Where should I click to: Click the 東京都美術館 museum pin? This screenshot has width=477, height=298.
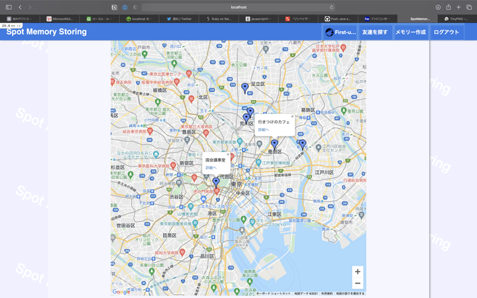[240, 142]
